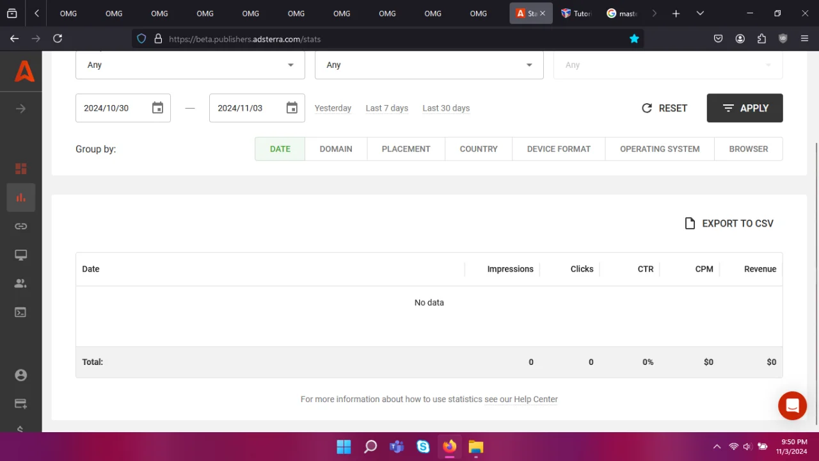
Task: Open tracking protection shield icon
Action: [x=142, y=39]
